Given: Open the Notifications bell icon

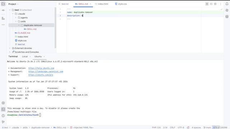Looking at the screenshot, I should coord(227,4).
